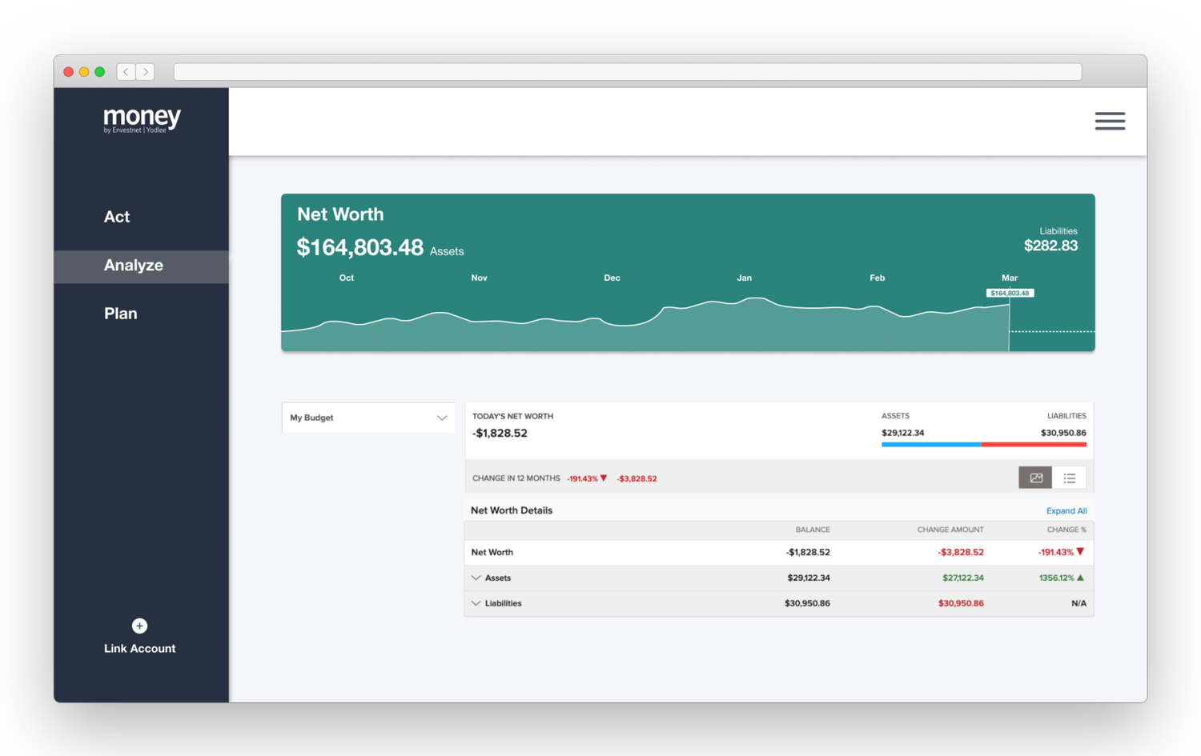Click the Feb label on chart
Viewport: 1201px width, 756px height.
[x=878, y=278]
